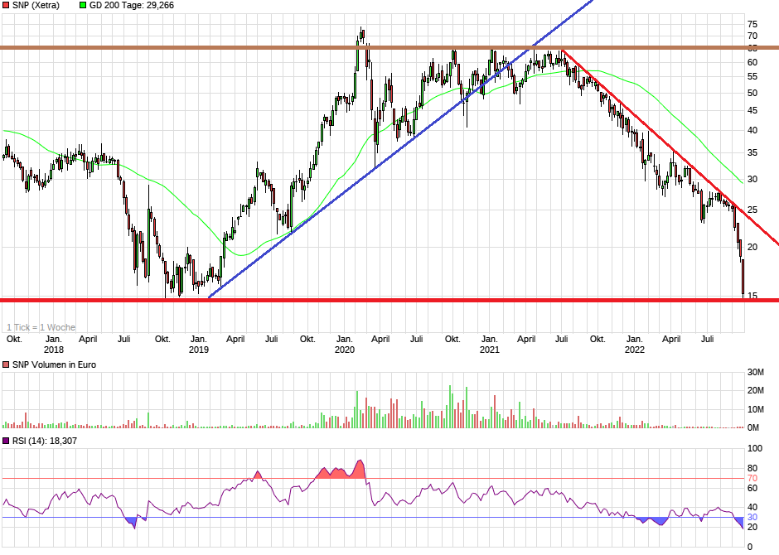The height and width of the screenshot is (555, 779).
Task: Click the RSI axis value 80
Action: coord(752,468)
